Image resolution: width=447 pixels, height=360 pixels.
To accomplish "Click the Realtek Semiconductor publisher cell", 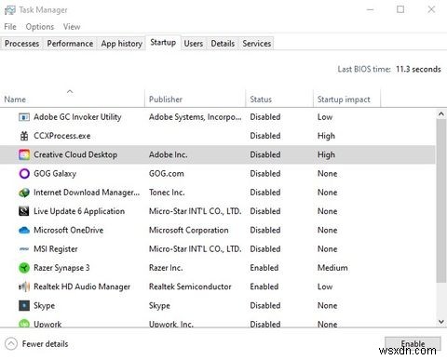I will coord(190,287).
